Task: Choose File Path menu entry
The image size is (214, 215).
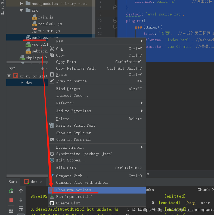Action: (97, 168)
